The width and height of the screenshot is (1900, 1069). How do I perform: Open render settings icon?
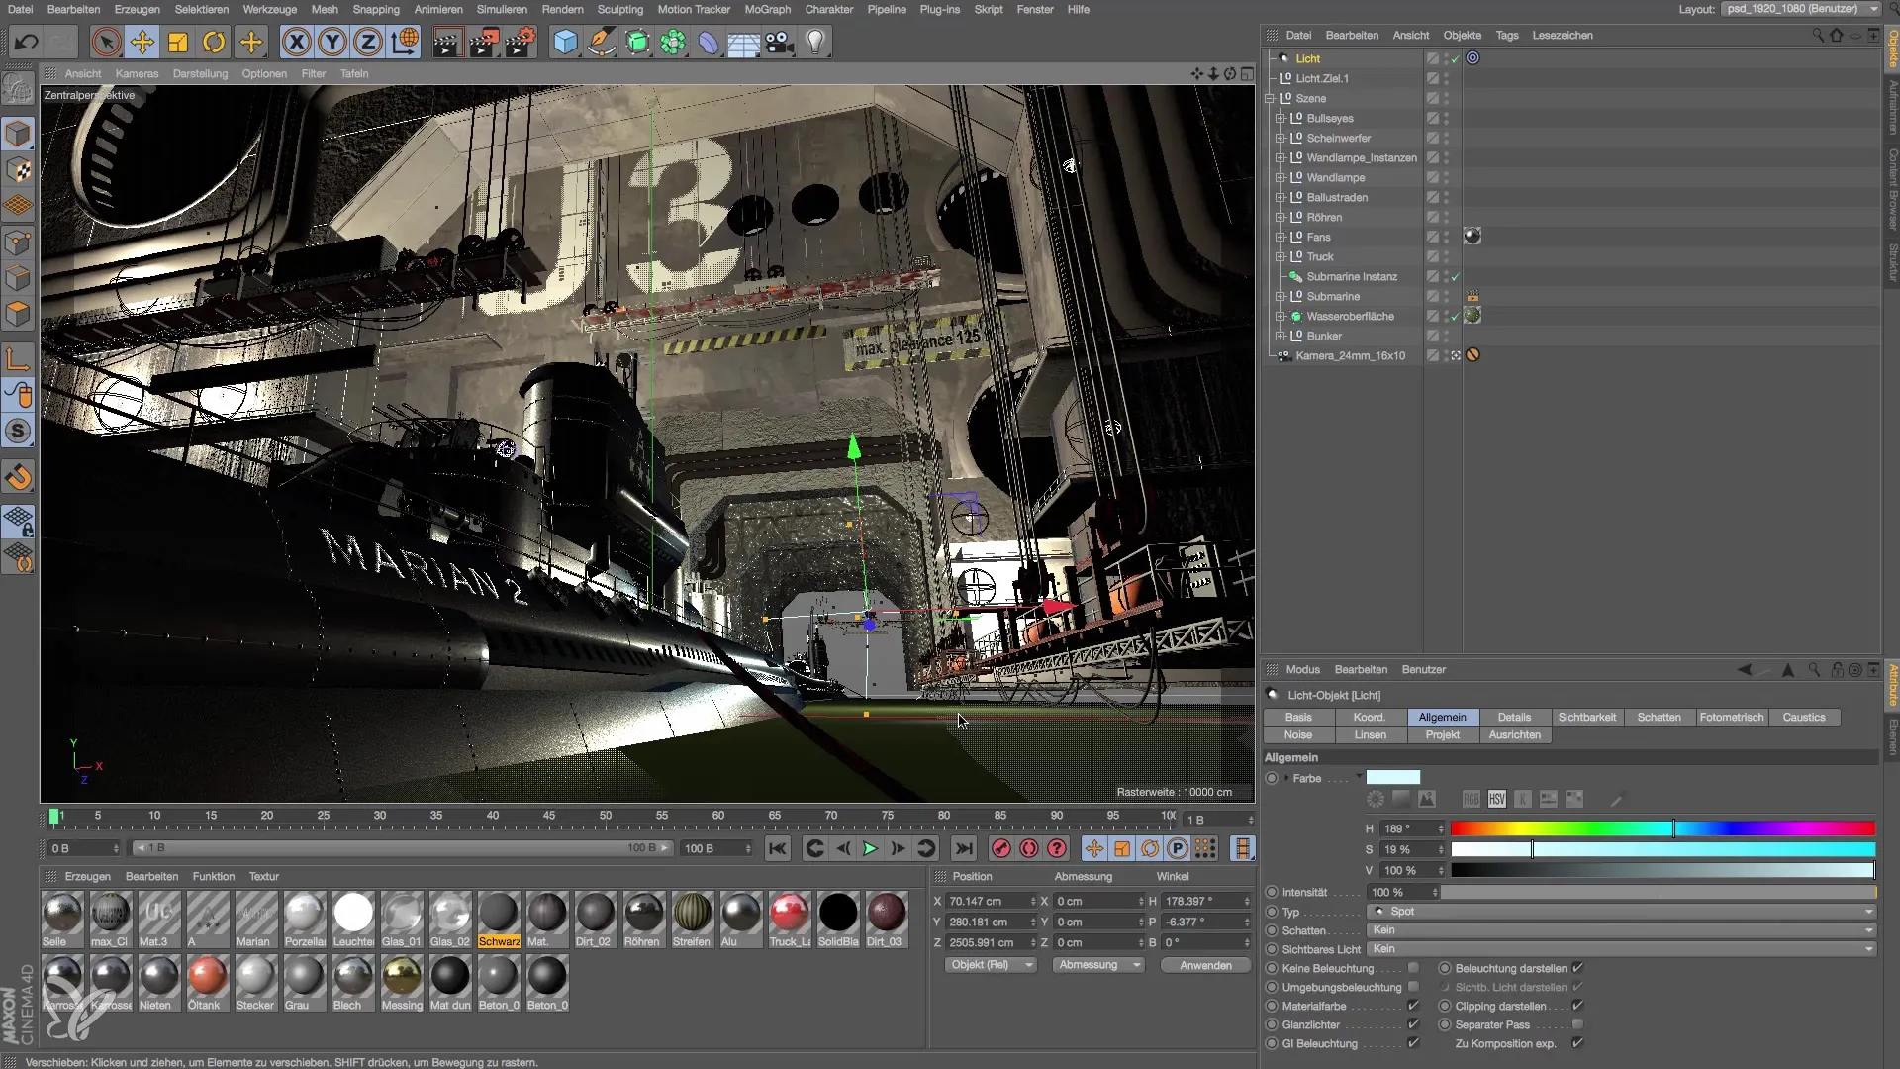point(521,42)
